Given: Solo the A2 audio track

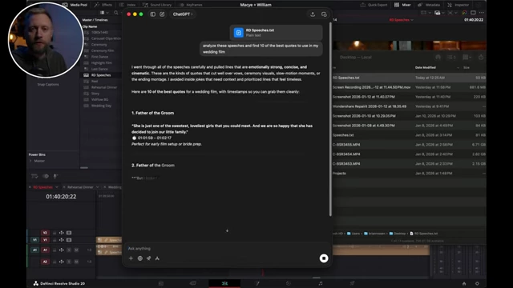Looking at the screenshot, I should (x=69, y=262).
